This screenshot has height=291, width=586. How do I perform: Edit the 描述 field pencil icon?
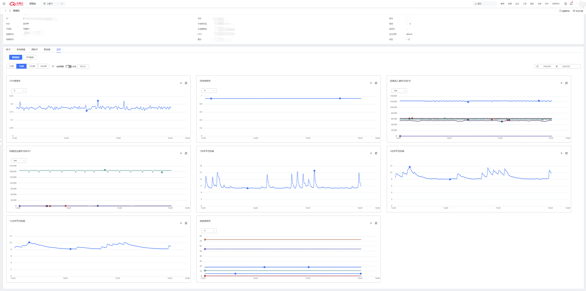410,24
